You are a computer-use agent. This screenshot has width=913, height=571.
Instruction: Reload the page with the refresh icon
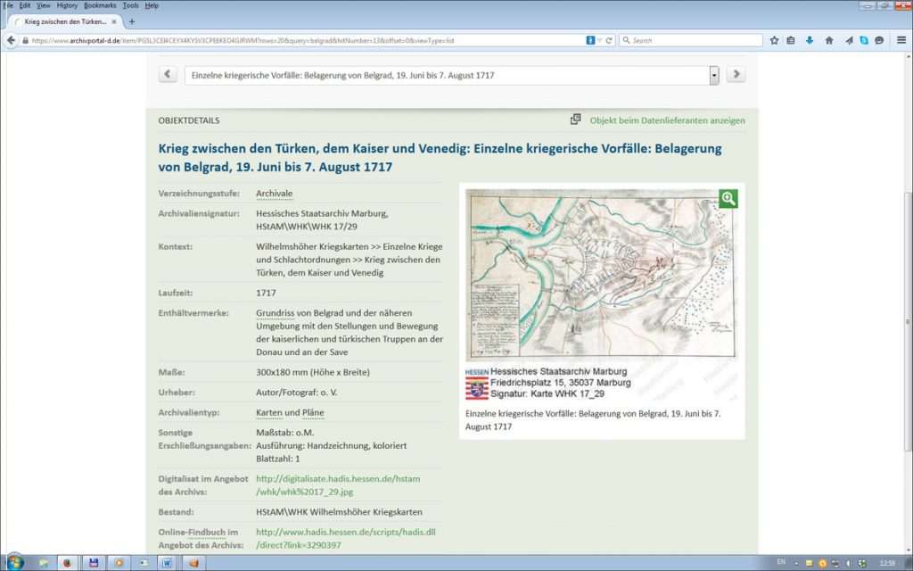pos(609,40)
